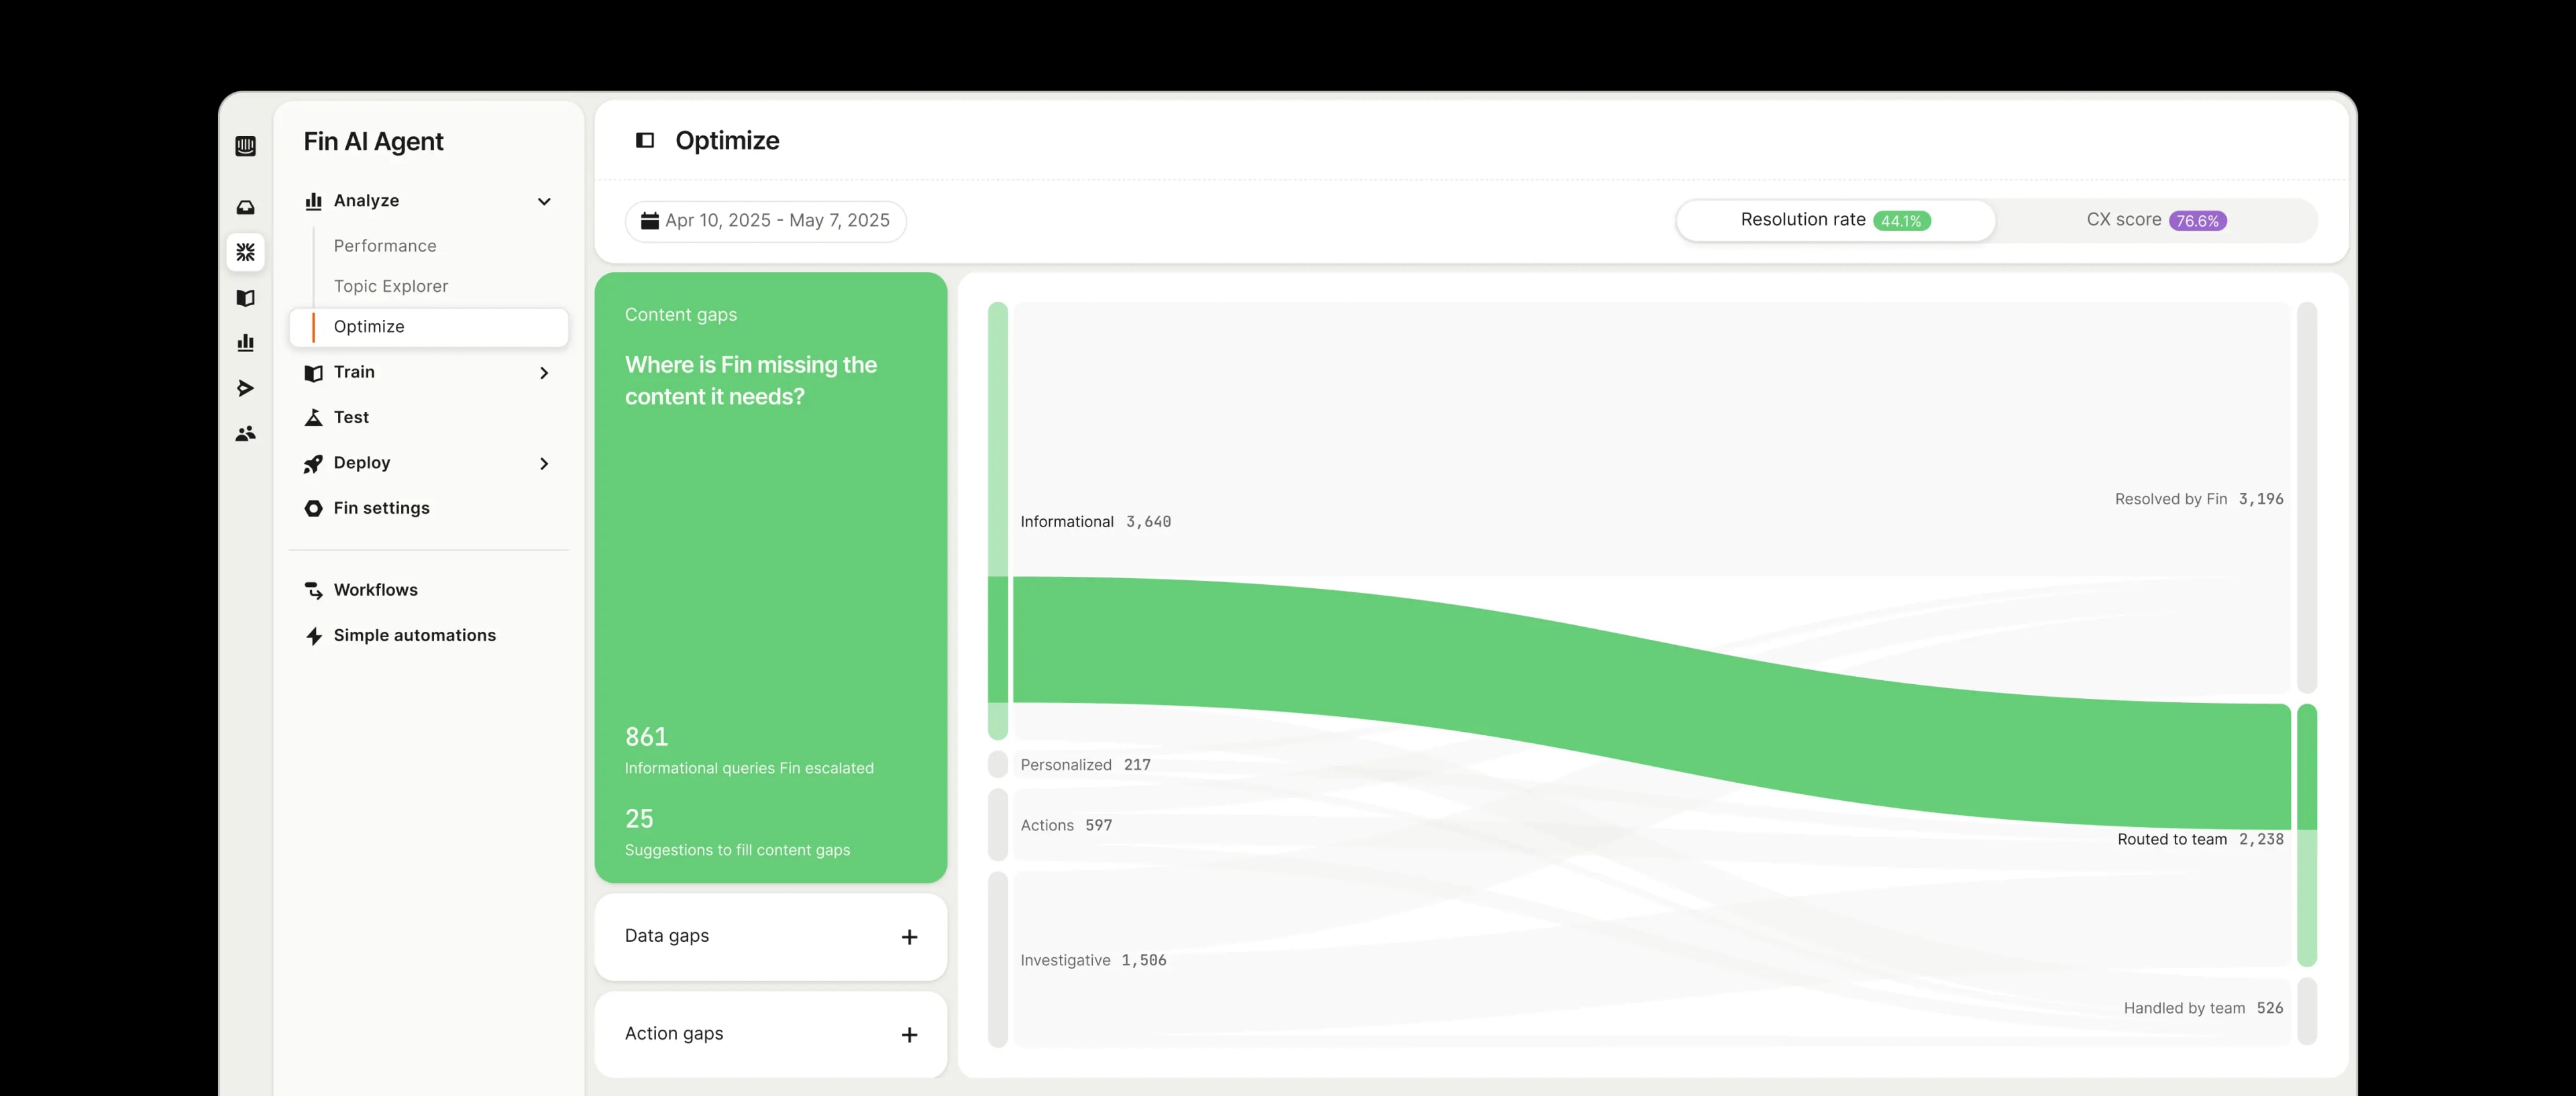Open the Reports bar chart rail icon

[x=245, y=343]
